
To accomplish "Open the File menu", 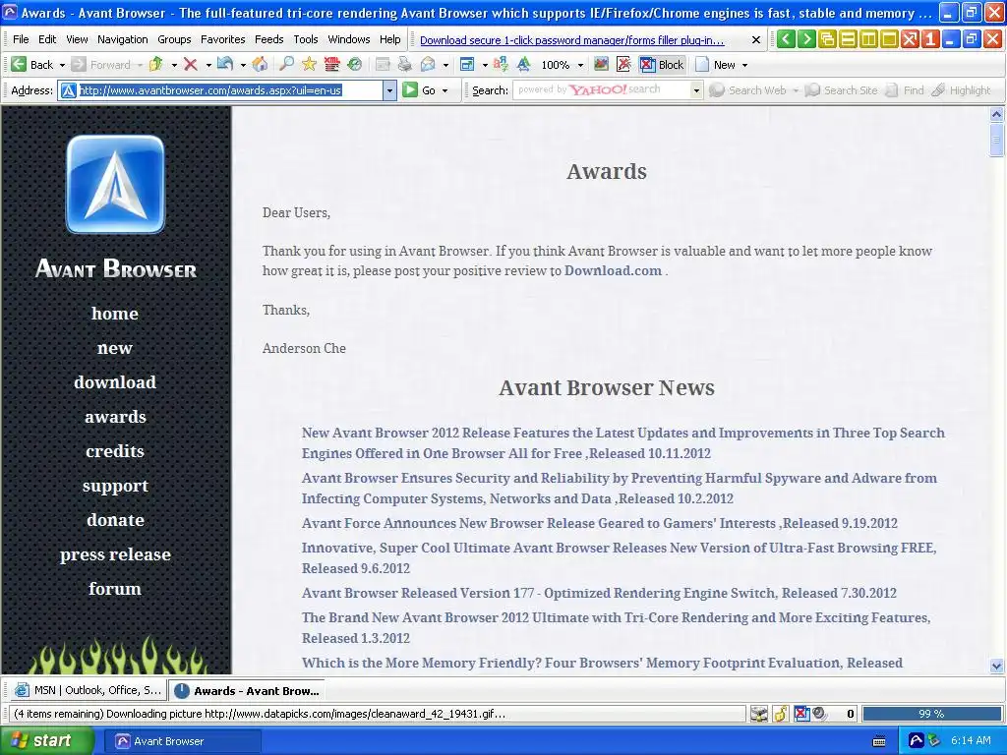I will coord(21,39).
